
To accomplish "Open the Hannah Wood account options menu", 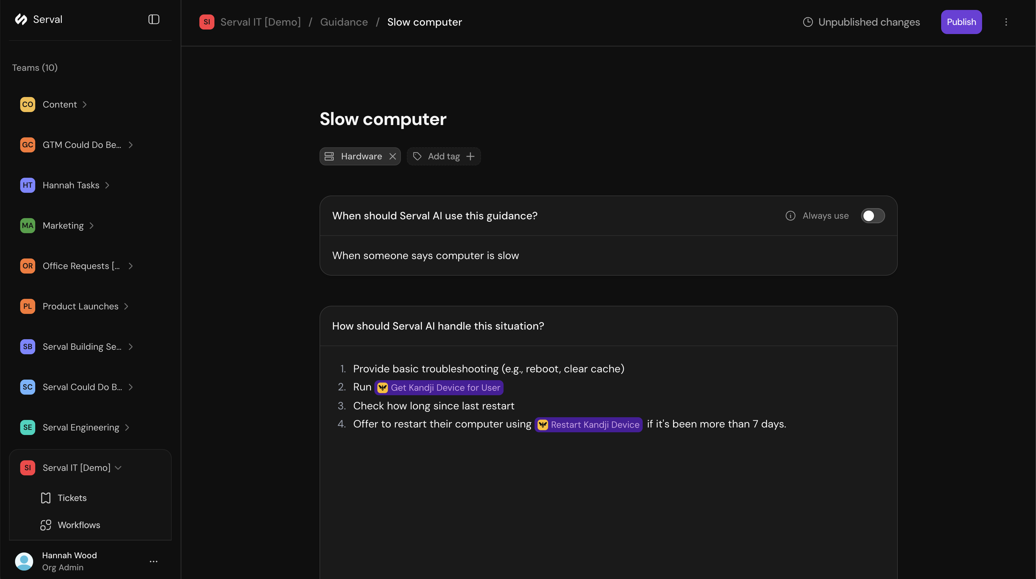I will pyautogui.click(x=153, y=561).
